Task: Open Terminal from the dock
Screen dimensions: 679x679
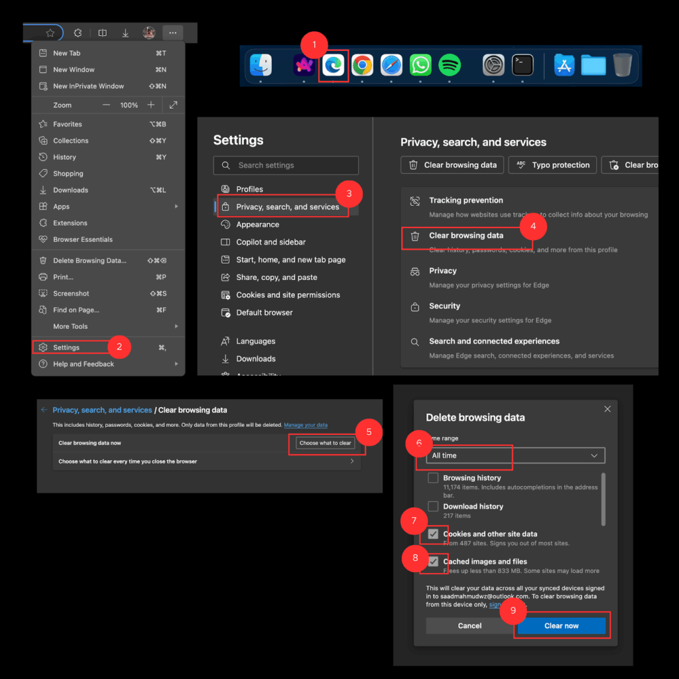Action: point(523,66)
